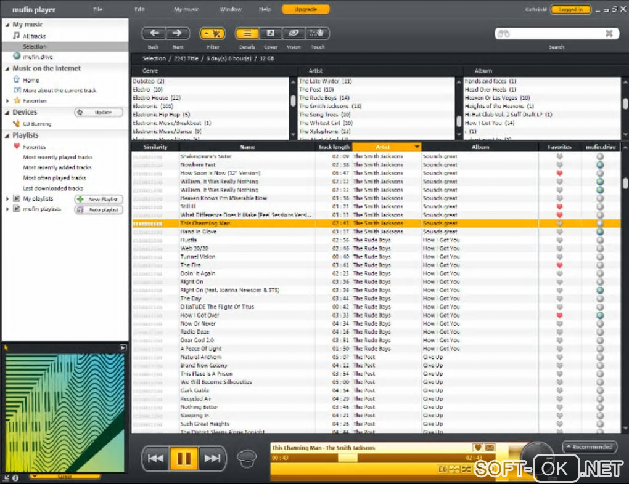
Task: Go back with the Back arrow button
Action: coord(154,33)
